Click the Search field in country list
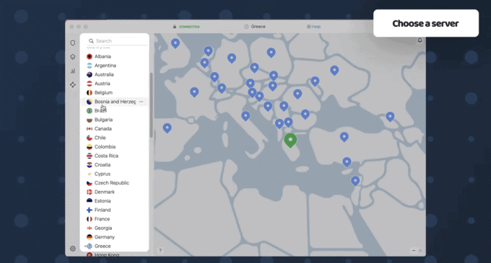This screenshot has height=263, width=491. point(118,41)
